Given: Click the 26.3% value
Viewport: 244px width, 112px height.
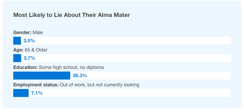Looking at the screenshot, I should click(80, 76).
